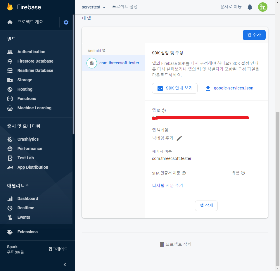Click the help icon next to 유형
This screenshot has height=271, width=280.
point(243,173)
